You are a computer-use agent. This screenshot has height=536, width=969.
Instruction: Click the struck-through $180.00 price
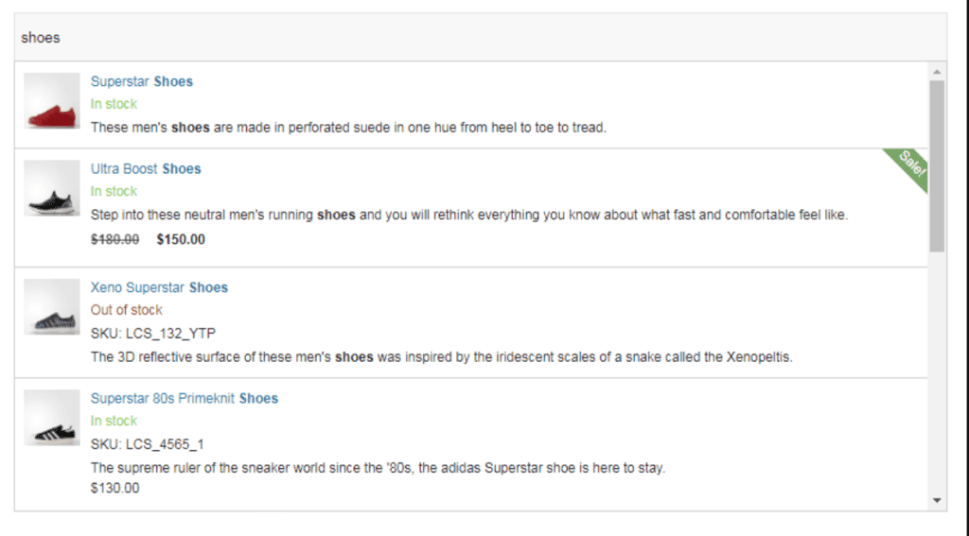[x=115, y=239]
